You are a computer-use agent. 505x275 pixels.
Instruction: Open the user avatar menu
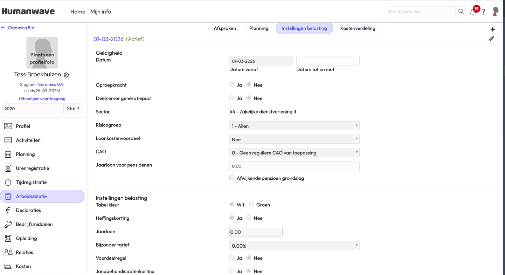[x=496, y=12]
